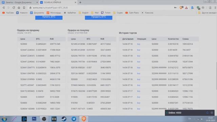Screen dimensions: 217x122
Task: Click the refresh icon in Online chat bar
Action: click(x=207, y=113)
